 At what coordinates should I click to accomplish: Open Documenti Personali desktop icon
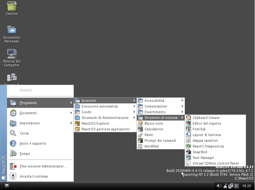tap(12, 30)
